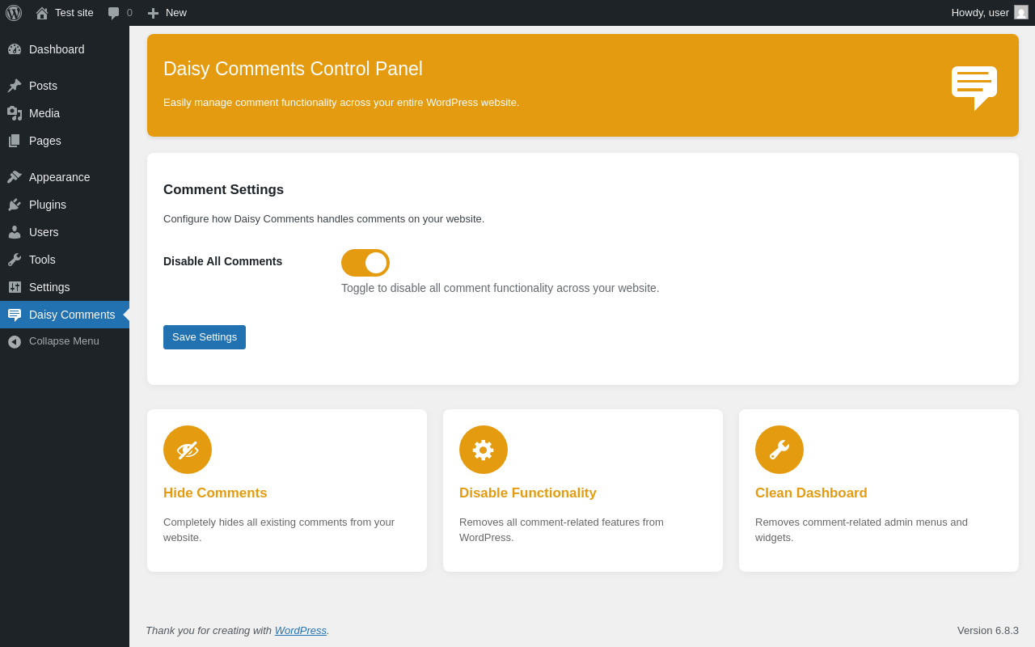Click the Hide Comments card title

(215, 493)
